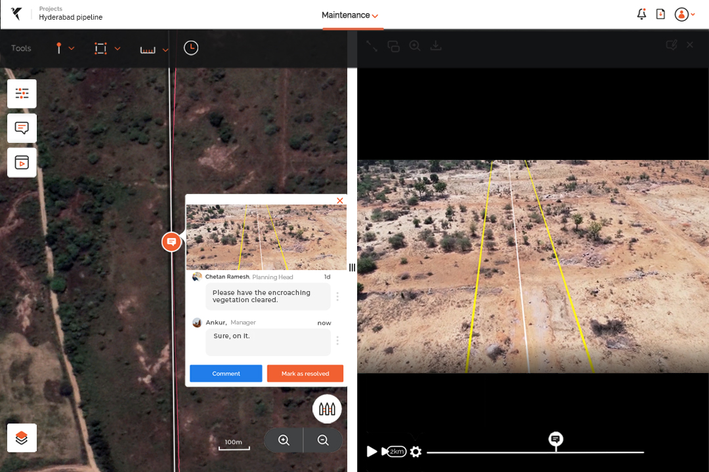Image resolution: width=709 pixels, height=472 pixels.
Task: Click the 100m map scale indicator
Action: click(234, 444)
